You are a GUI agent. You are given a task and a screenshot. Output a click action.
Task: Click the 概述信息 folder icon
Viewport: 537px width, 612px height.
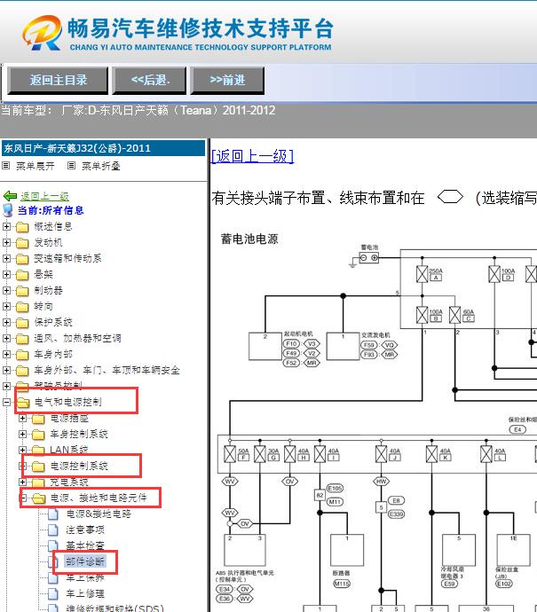pos(22,227)
